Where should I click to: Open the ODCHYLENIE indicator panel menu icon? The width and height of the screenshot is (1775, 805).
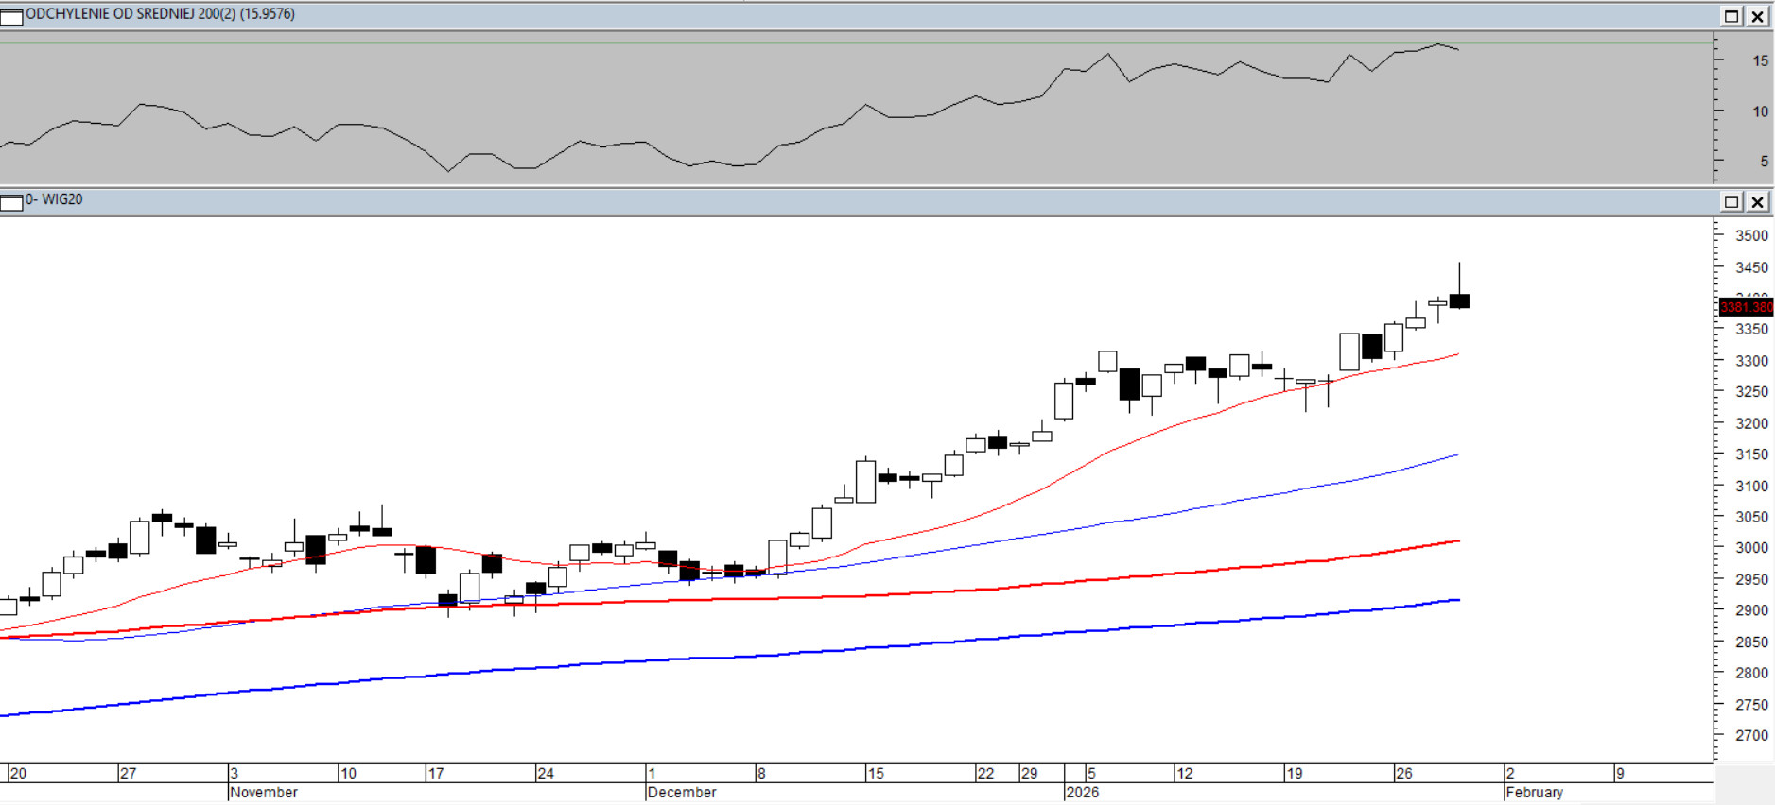(11, 16)
